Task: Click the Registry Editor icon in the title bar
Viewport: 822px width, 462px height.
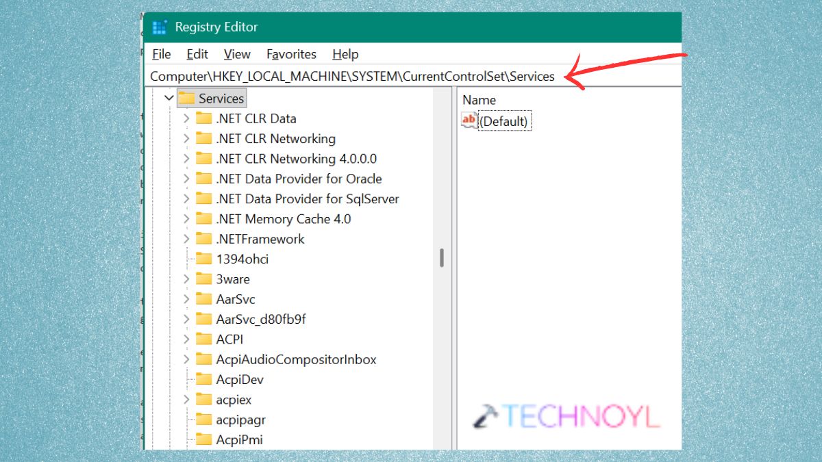Action: (159, 26)
